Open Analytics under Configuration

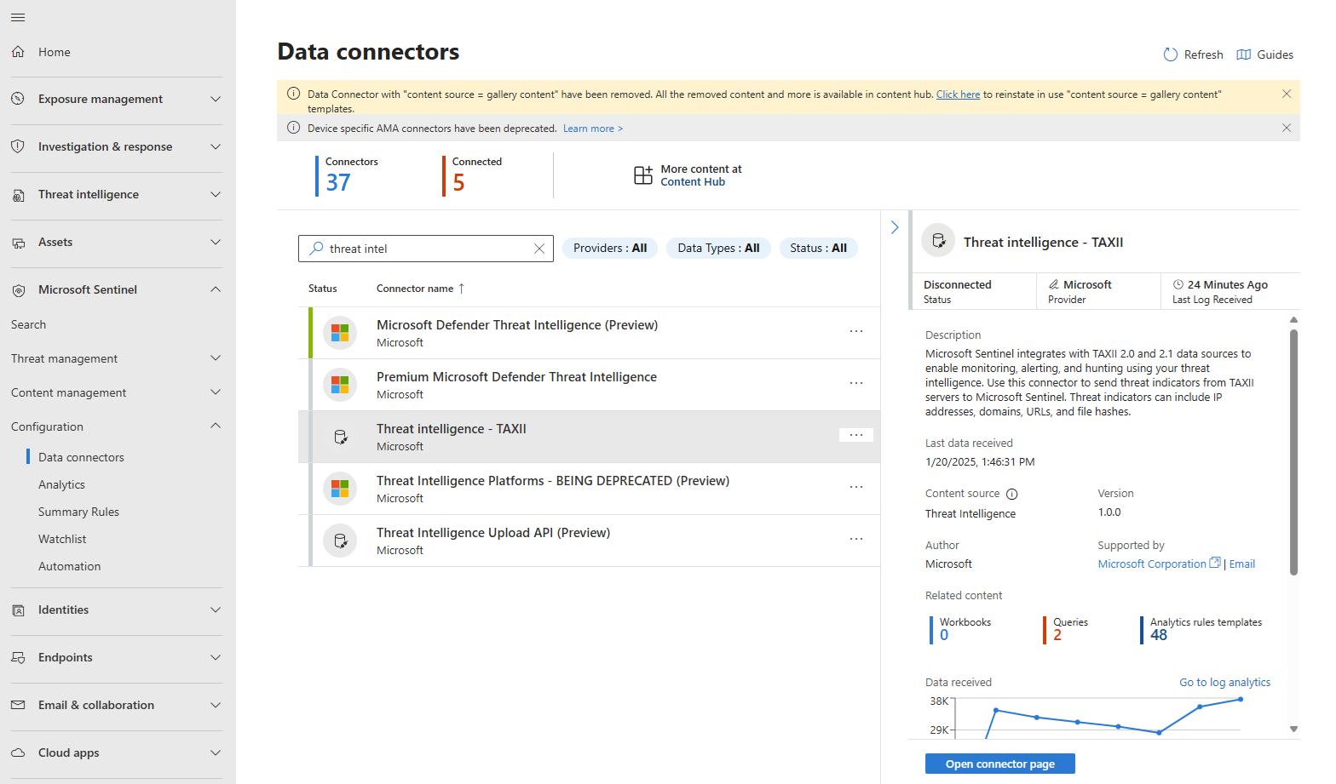(61, 484)
